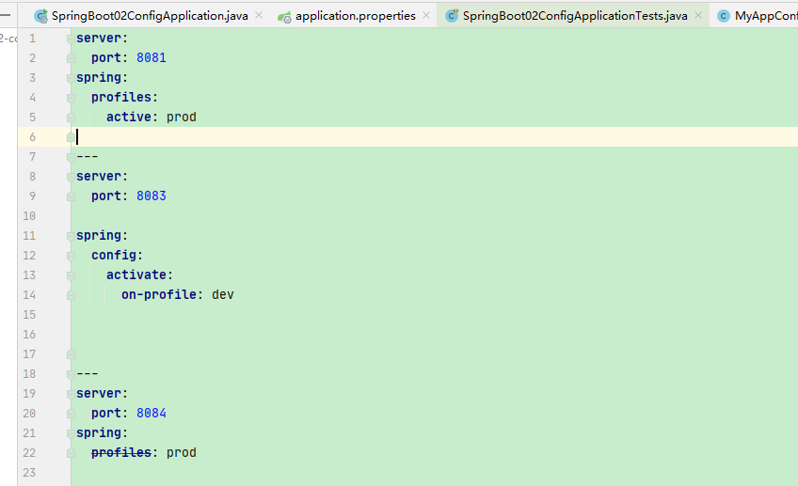Click SpringBoot02ConfigApplication.java file icon
The width and height of the screenshot is (798, 486).
[x=40, y=16]
